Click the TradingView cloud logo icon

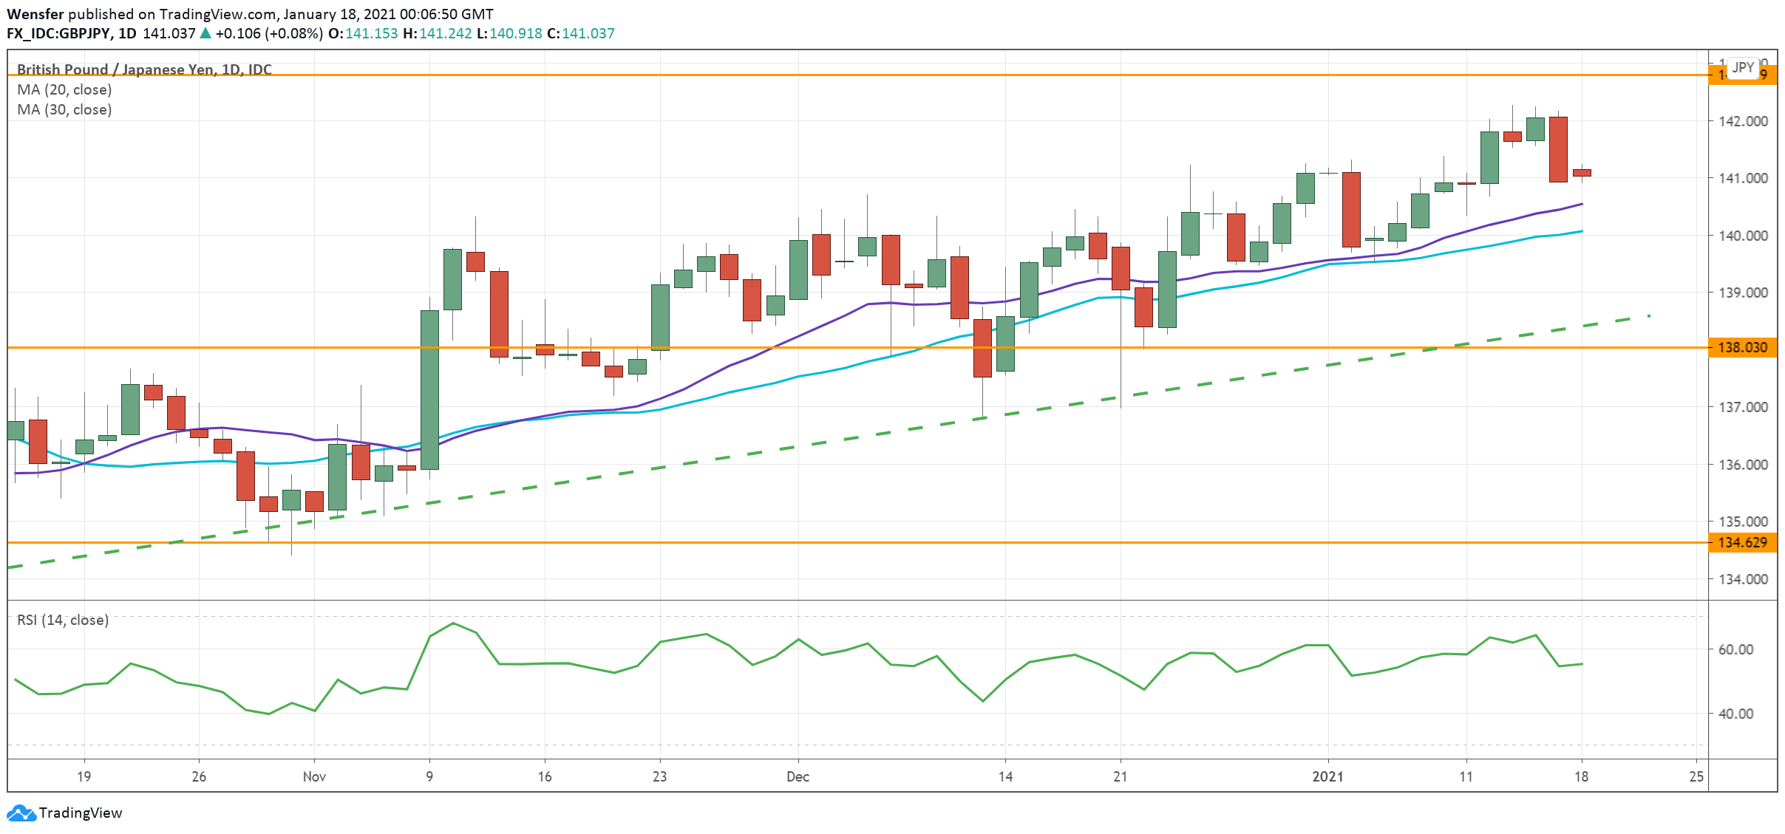pyautogui.click(x=21, y=813)
